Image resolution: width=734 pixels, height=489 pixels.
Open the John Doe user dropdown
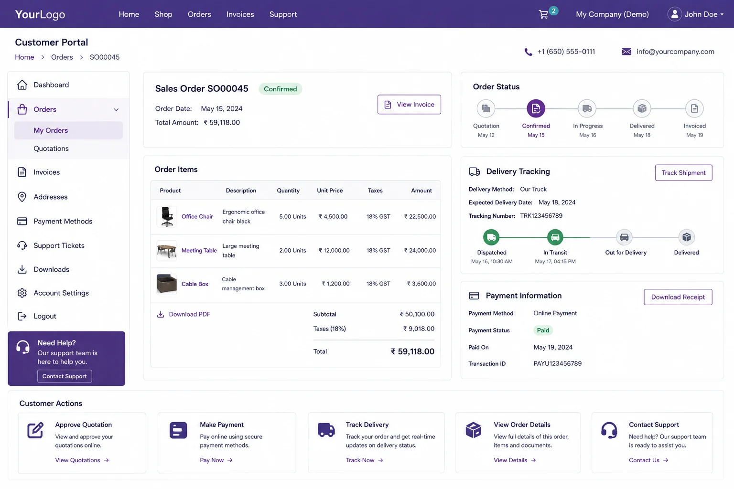coord(695,14)
